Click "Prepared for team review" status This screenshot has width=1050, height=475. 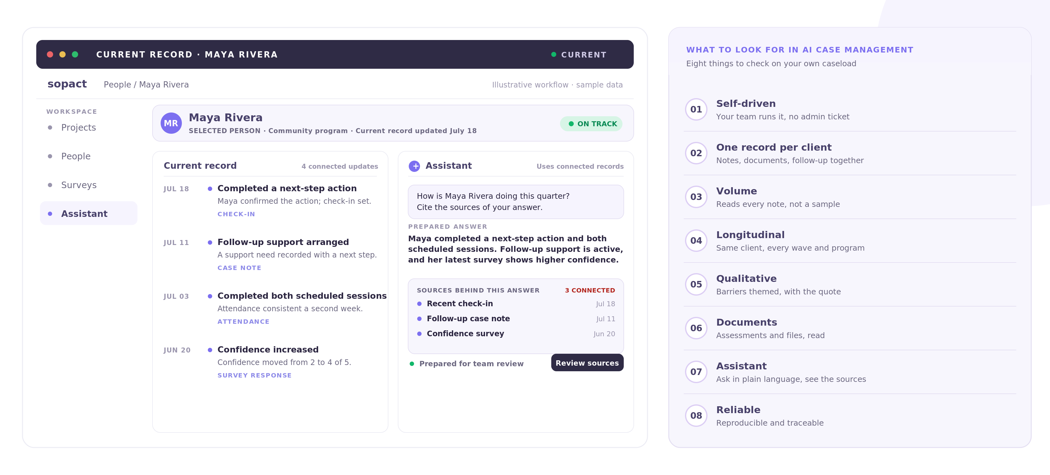tap(467, 364)
